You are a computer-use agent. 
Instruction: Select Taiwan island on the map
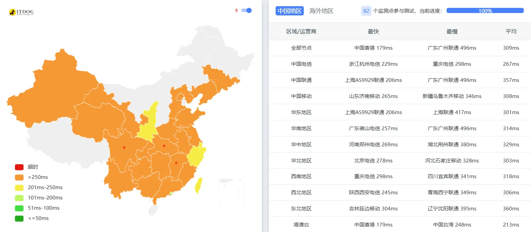pyautogui.click(x=198, y=185)
